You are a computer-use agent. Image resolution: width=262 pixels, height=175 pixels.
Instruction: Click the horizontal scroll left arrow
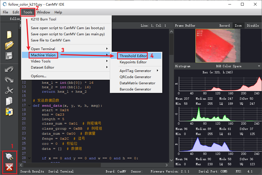click(21, 165)
